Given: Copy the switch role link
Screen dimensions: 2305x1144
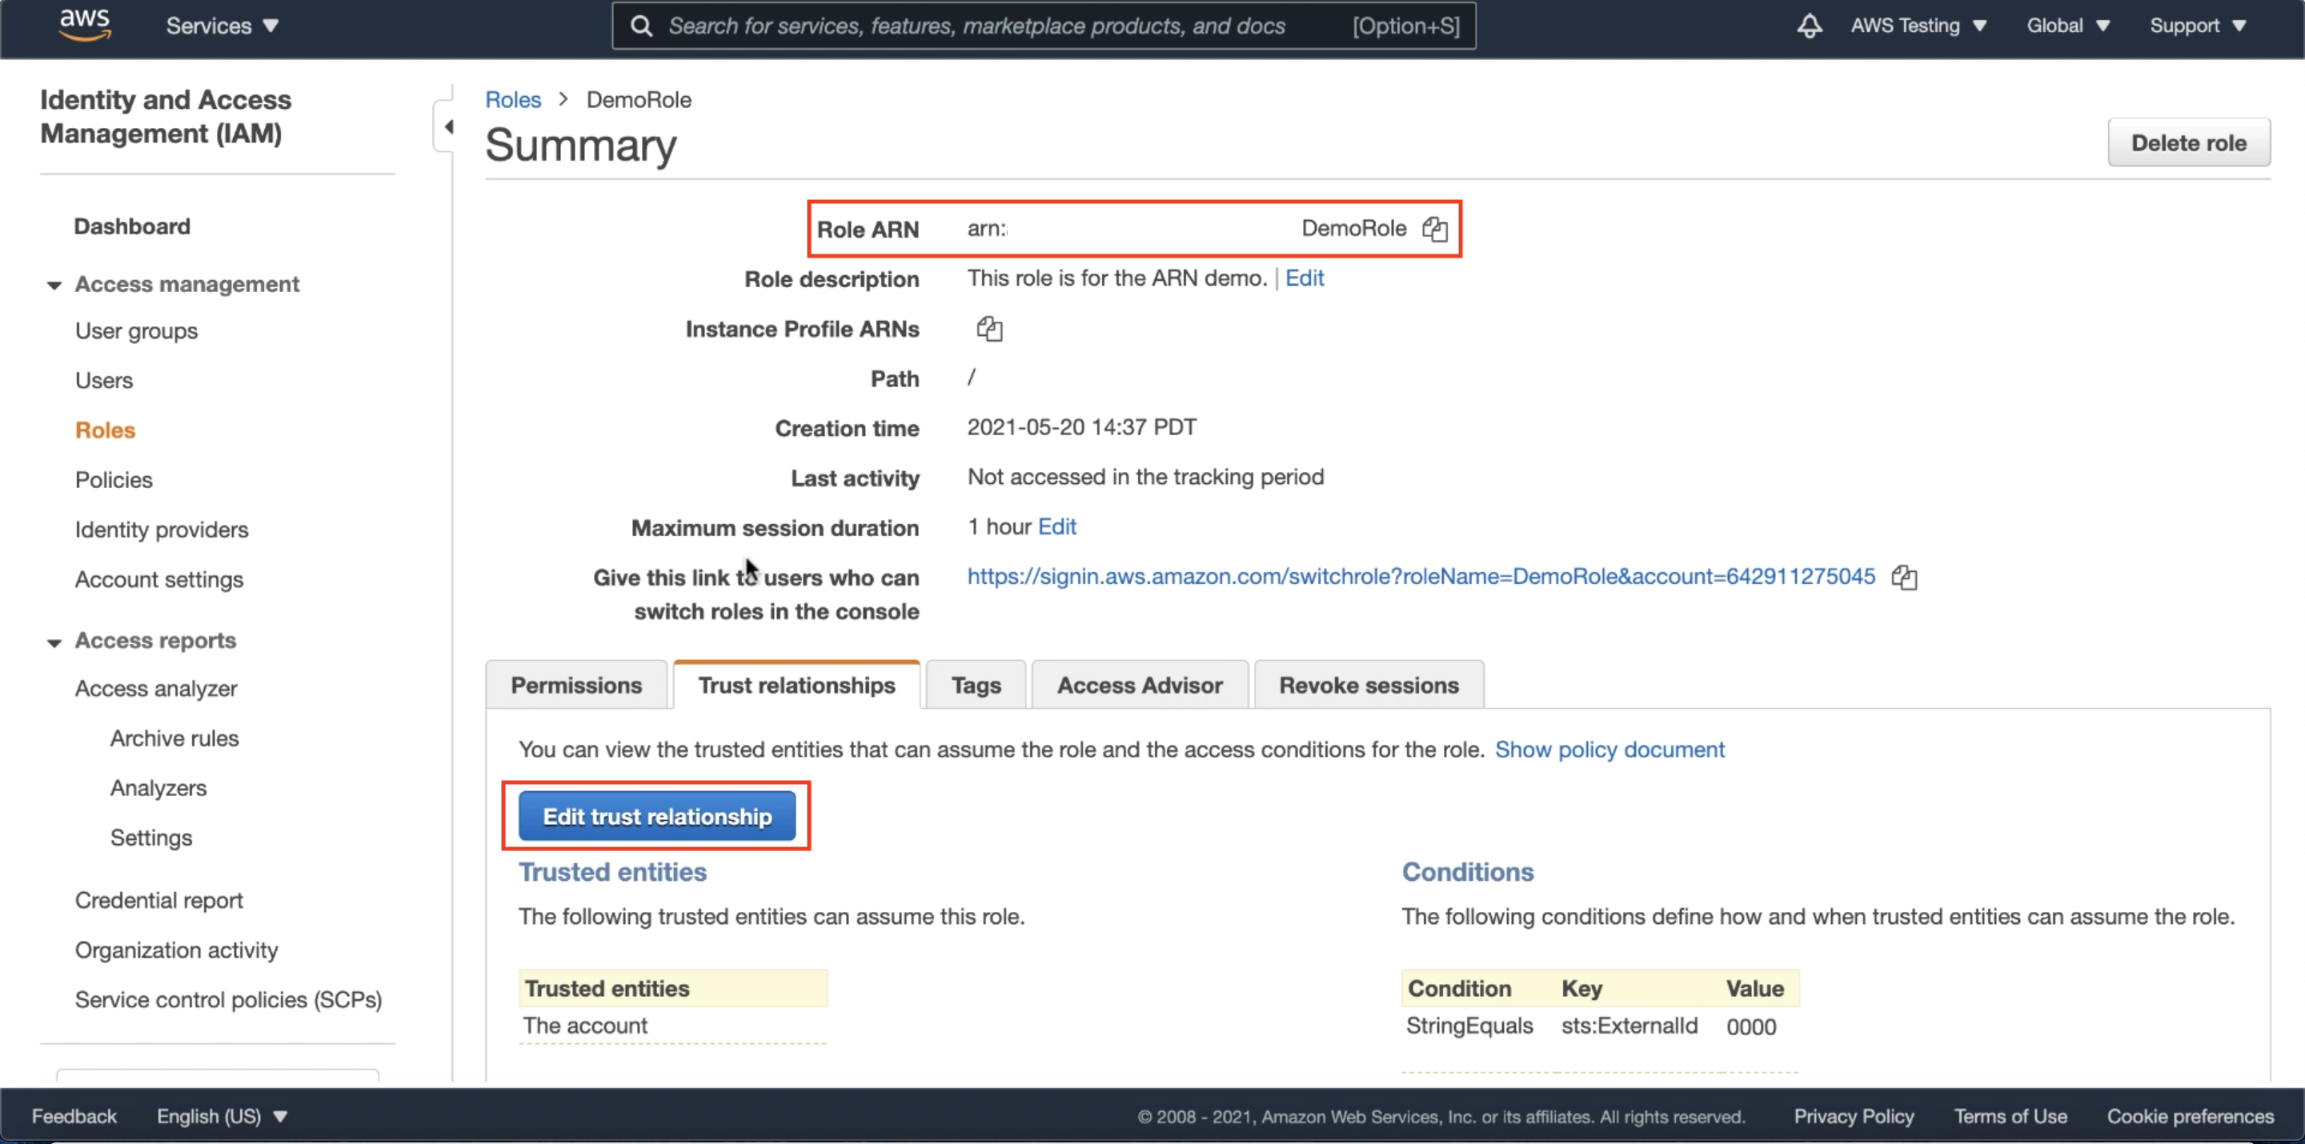Looking at the screenshot, I should (x=1903, y=577).
